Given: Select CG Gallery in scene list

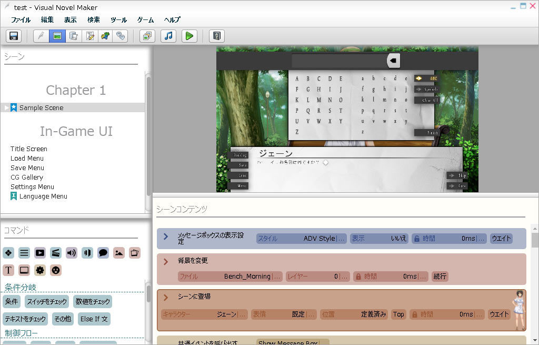Looking at the screenshot, I should 27,177.
